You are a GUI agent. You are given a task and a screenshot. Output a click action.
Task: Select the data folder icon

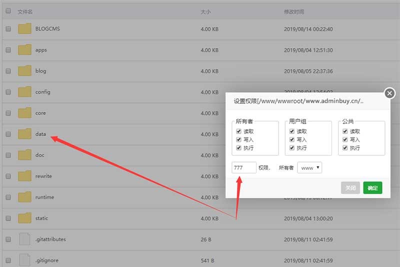[24, 134]
